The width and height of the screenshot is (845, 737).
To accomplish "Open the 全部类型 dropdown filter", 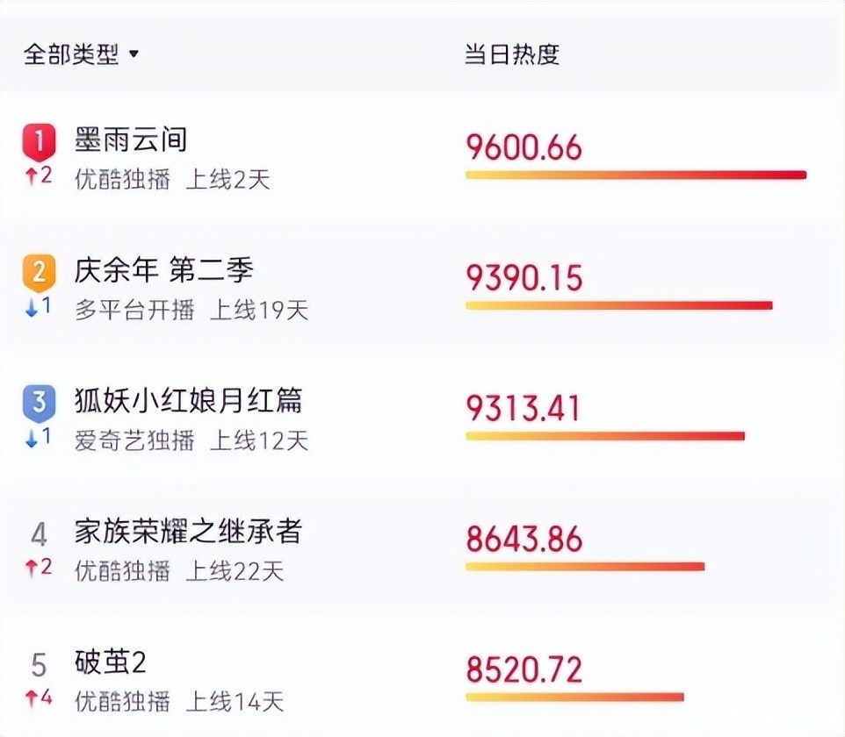I will (81, 55).
